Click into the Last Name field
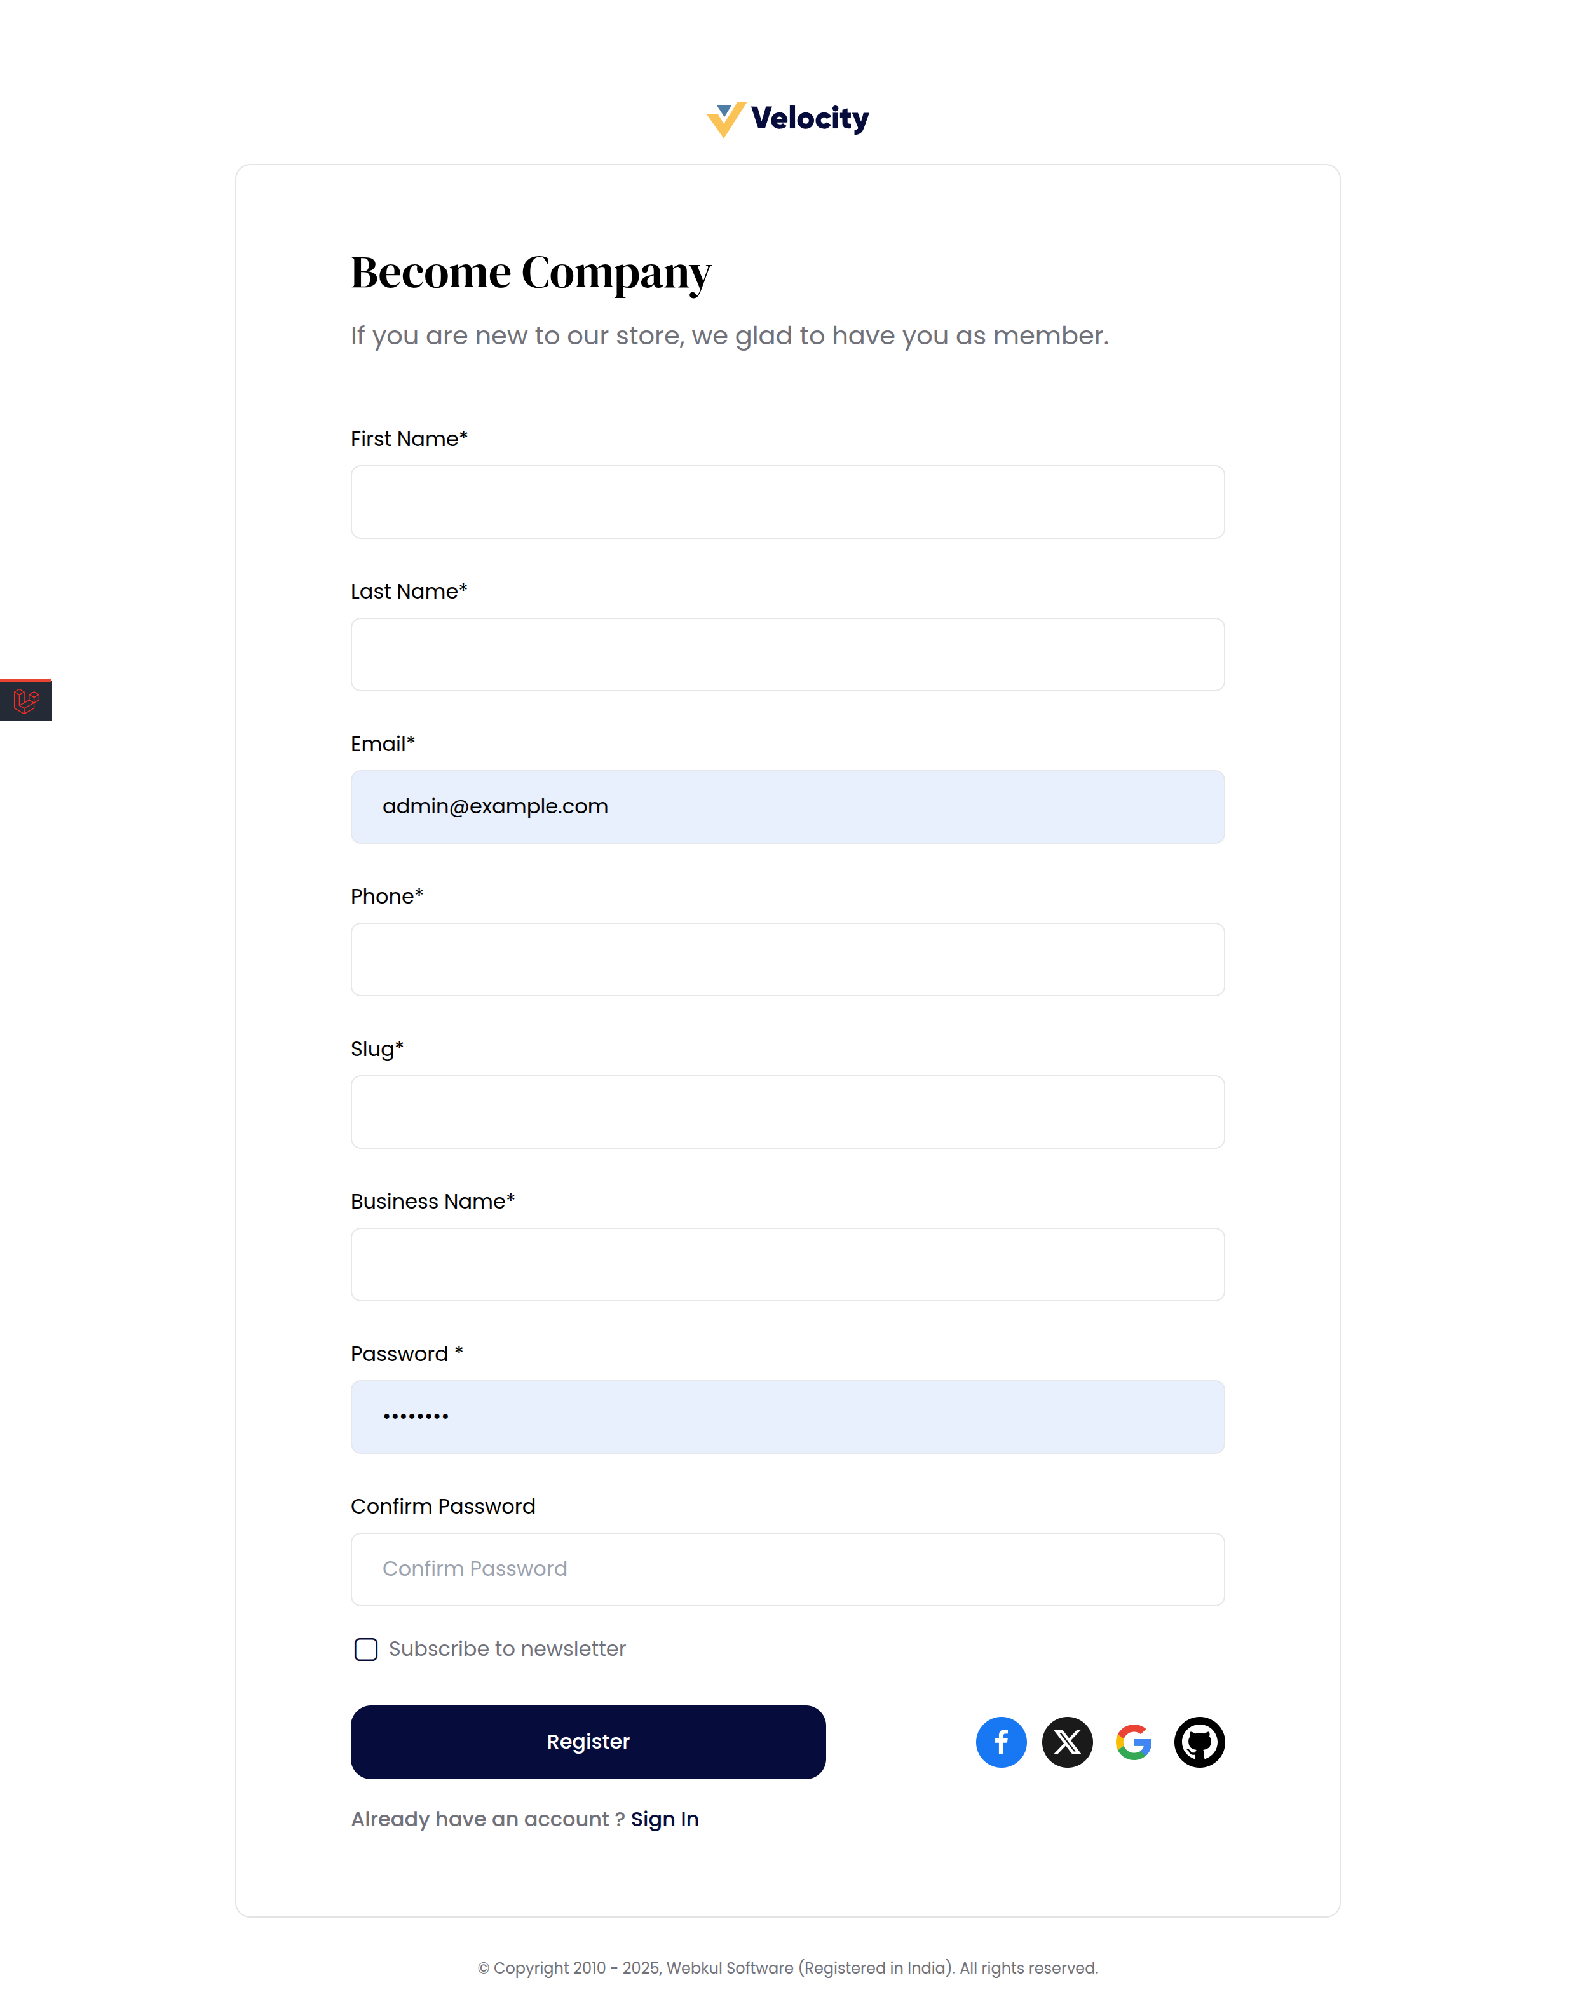The height and width of the screenshot is (1999, 1576). coord(787,654)
